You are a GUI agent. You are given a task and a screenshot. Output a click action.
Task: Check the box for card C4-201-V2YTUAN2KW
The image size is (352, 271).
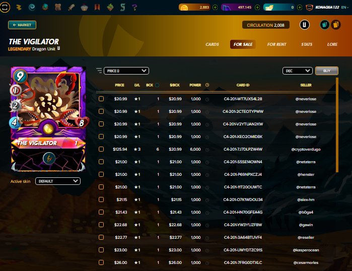click(x=101, y=124)
